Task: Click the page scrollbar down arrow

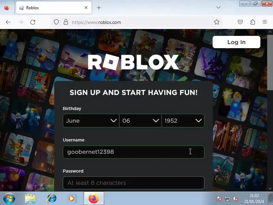Action: (x=270, y=189)
